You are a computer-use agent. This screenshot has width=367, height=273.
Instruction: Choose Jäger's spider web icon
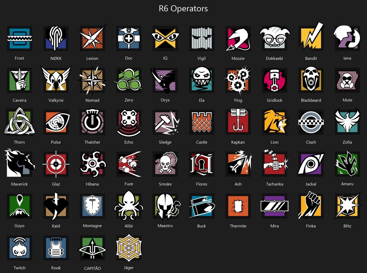(129, 248)
